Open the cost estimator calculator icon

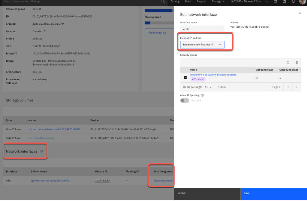[x=284, y=2]
